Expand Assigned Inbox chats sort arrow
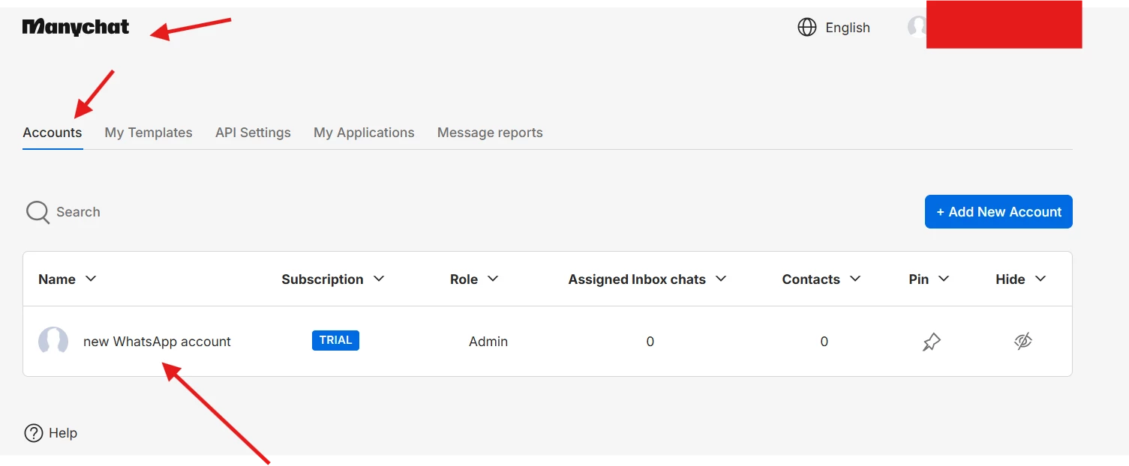Viewport: 1129px width, 466px height. 721,279
